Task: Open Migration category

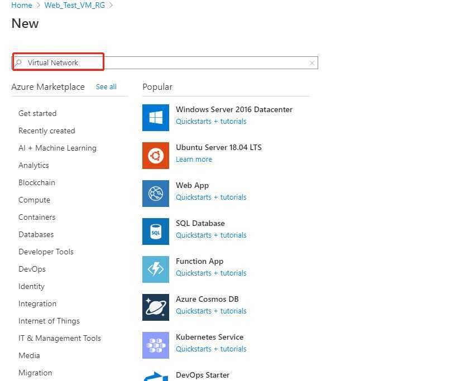Action: click(x=35, y=373)
